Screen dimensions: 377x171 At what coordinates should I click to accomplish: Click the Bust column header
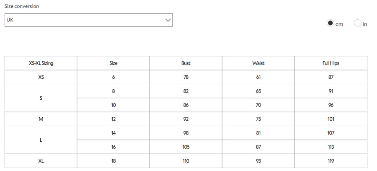tap(186, 63)
